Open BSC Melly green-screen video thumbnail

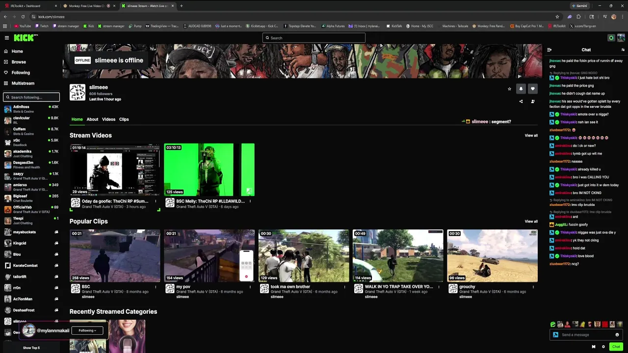coord(209,170)
